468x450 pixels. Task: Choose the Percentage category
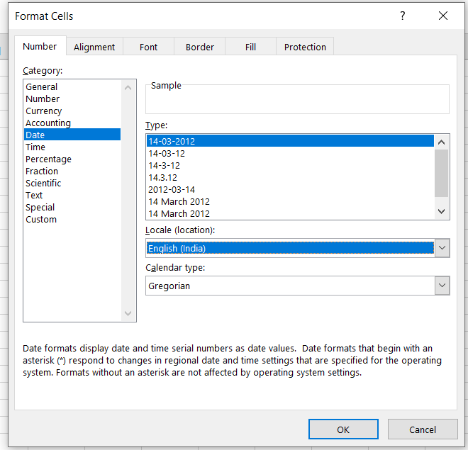[48, 159]
